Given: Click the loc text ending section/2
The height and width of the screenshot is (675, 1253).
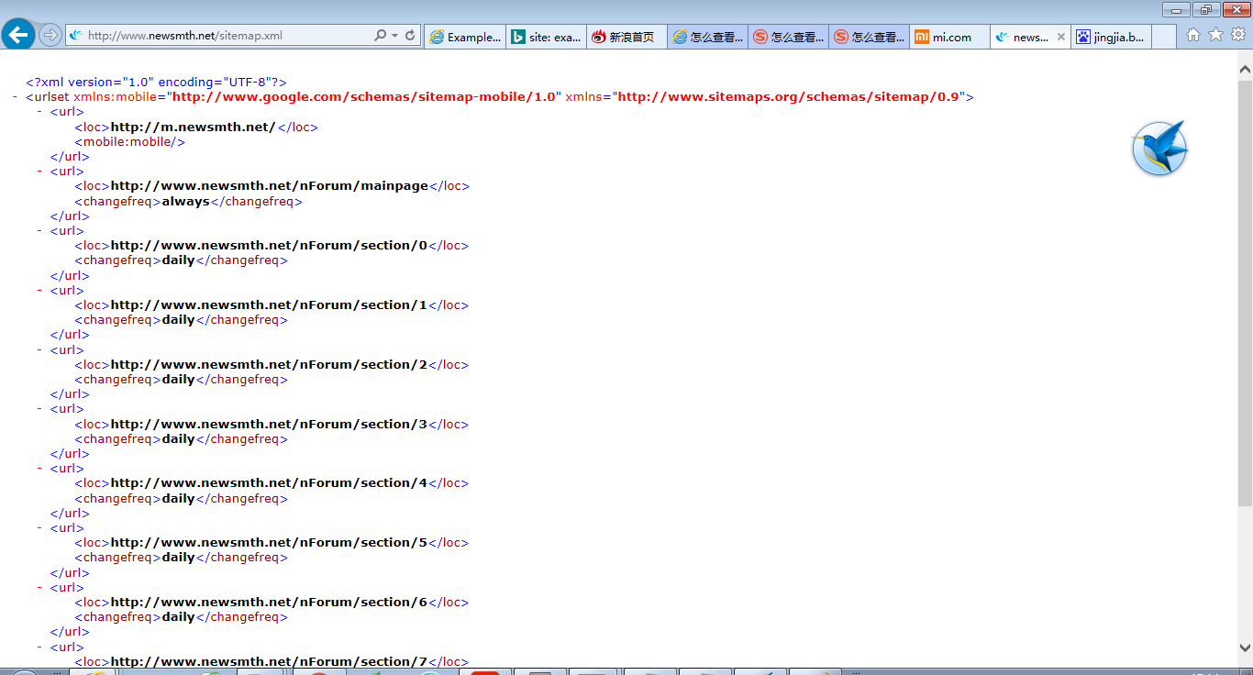Looking at the screenshot, I should [x=270, y=364].
